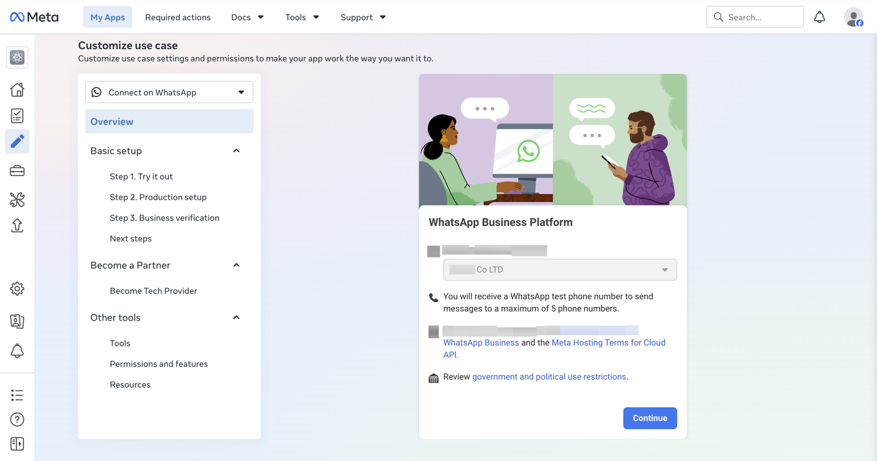Expand the Tools menu in top bar
Viewport: 877px width, 461px height.
click(302, 17)
